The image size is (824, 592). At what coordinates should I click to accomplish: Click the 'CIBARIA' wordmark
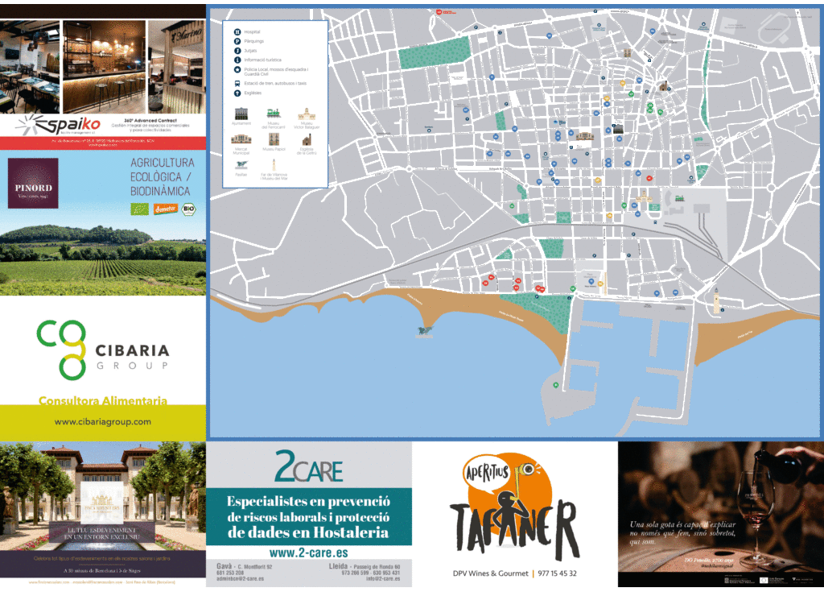[x=132, y=350]
